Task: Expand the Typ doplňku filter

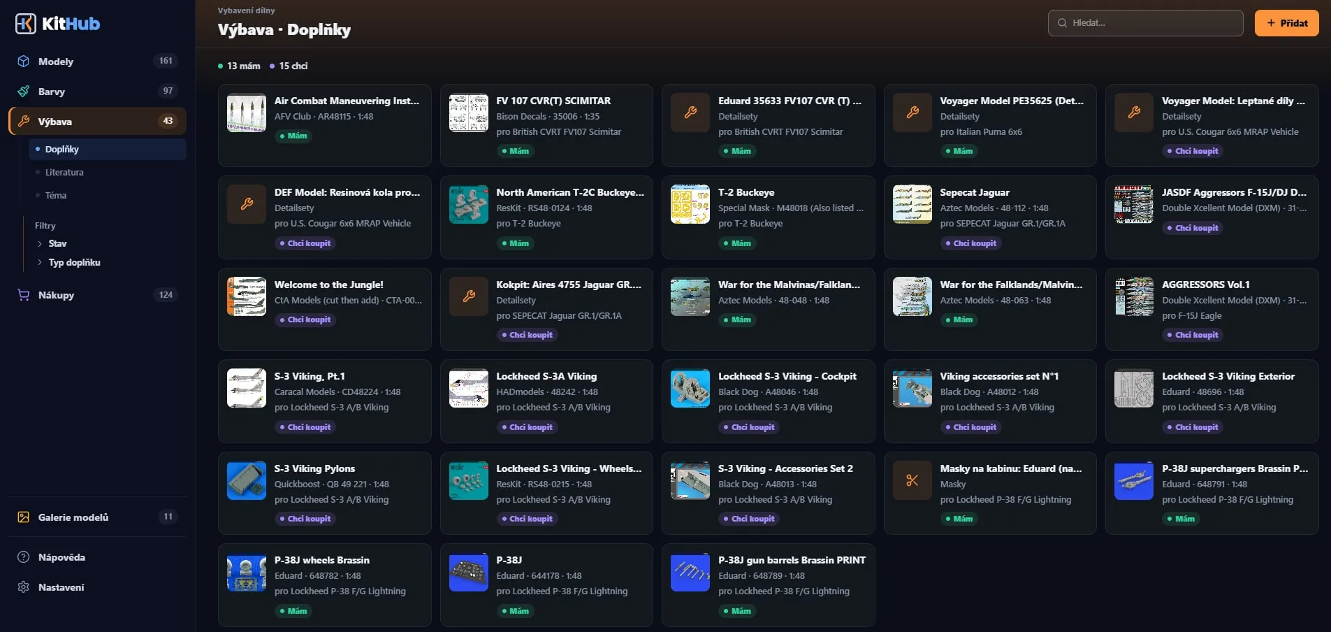Action: tap(68, 263)
